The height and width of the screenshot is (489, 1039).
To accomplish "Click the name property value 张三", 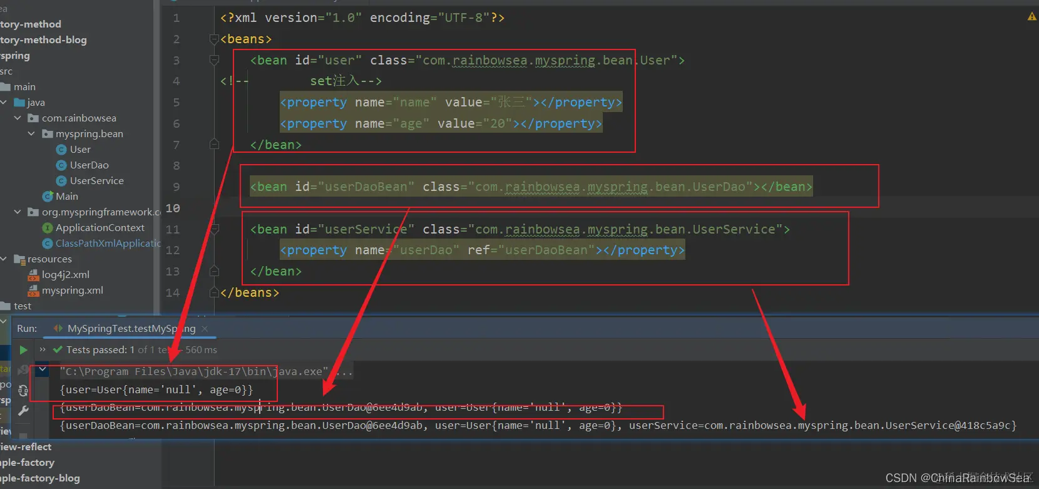I will pyautogui.click(x=511, y=102).
